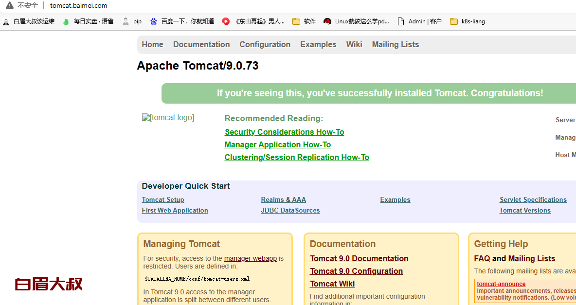The image size is (576, 305).
Task: Open Configuration in the nav bar
Action: (x=265, y=44)
